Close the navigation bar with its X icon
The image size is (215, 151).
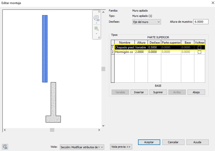(99, 12)
